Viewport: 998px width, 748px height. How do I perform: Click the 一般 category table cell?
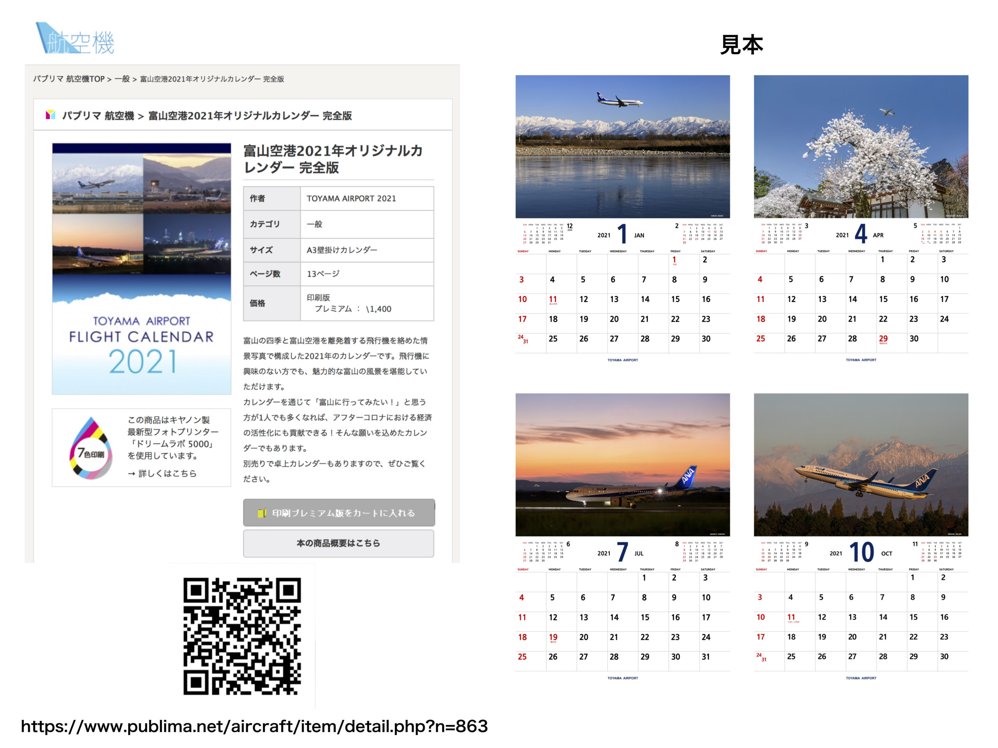click(367, 224)
